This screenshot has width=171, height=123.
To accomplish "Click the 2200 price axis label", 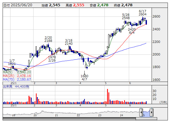I will coord(156,42).
